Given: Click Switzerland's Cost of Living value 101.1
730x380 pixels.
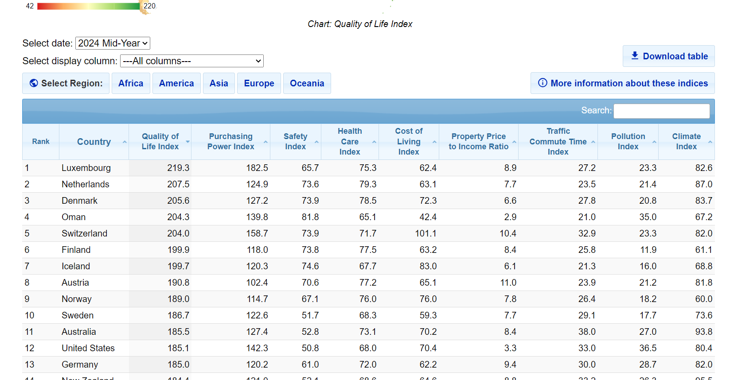Looking at the screenshot, I should pyautogui.click(x=426, y=233).
